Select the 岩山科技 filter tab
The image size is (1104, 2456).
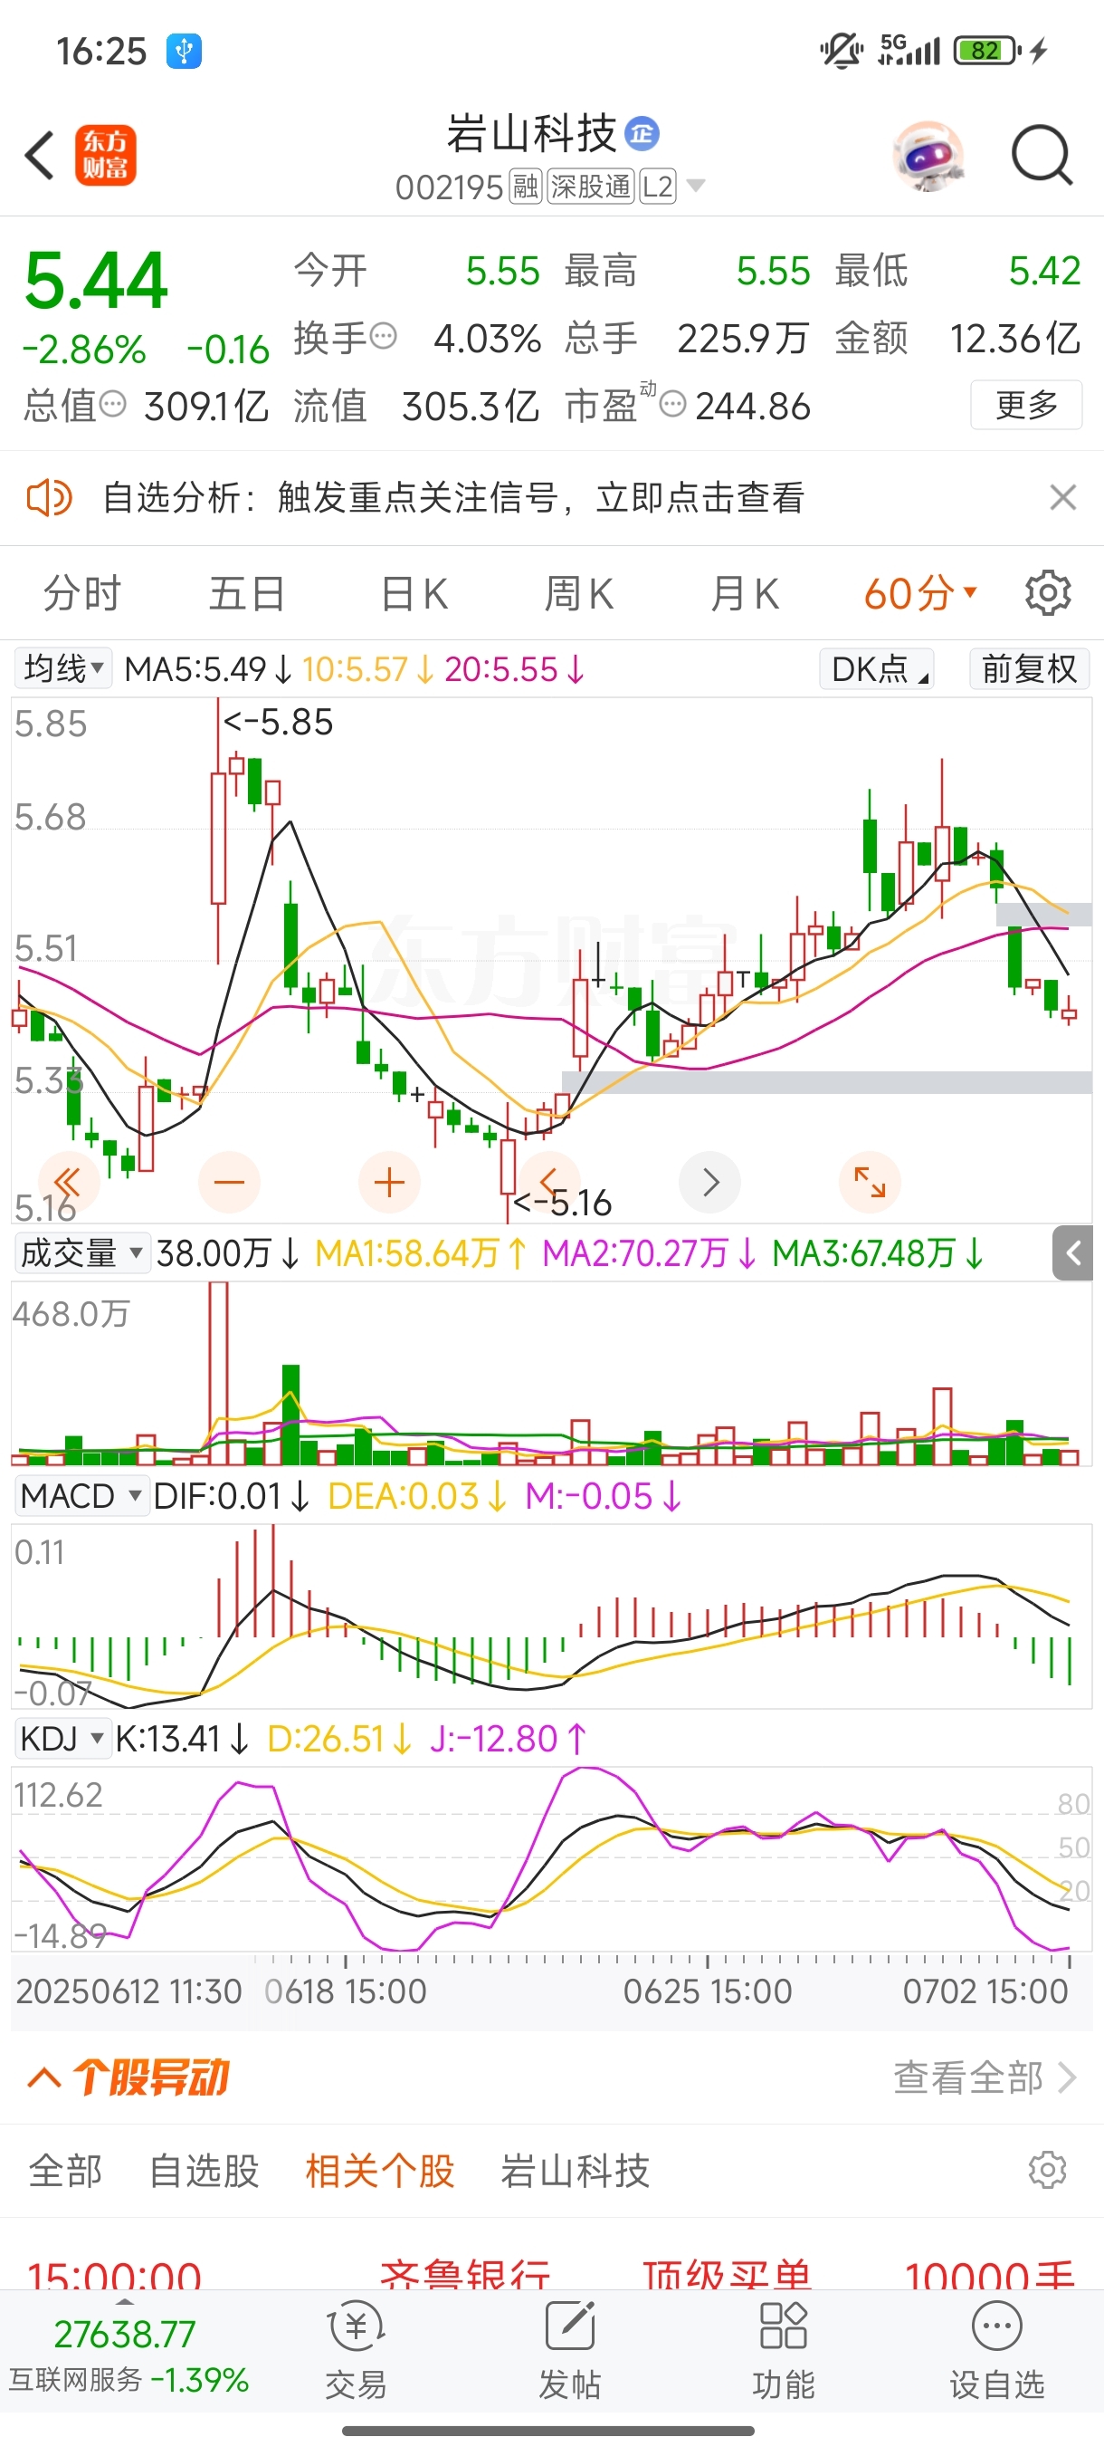coord(576,2171)
